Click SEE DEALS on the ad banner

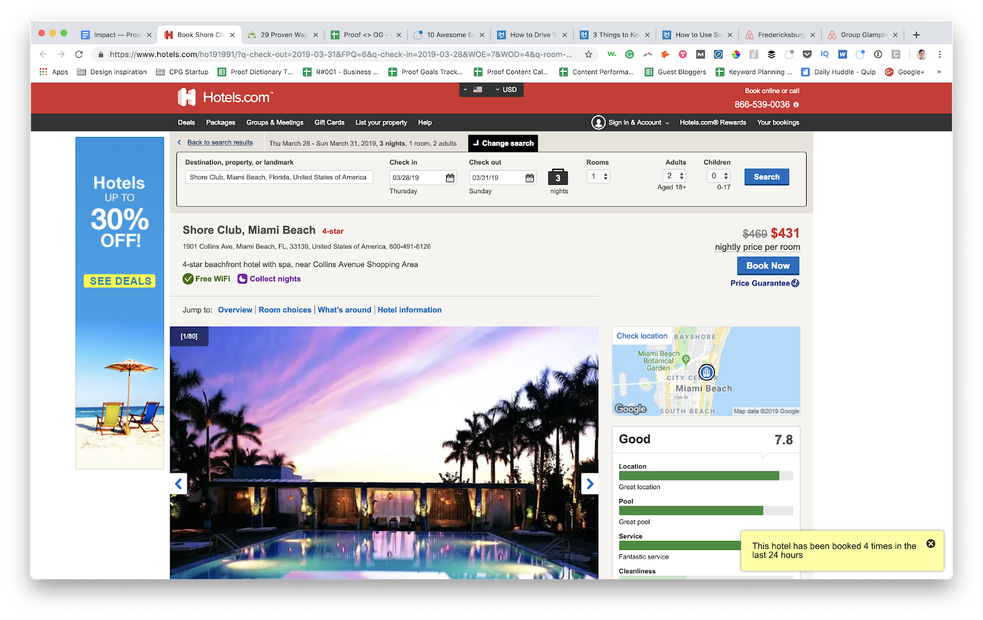pyautogui.click(x=120, y=281)
